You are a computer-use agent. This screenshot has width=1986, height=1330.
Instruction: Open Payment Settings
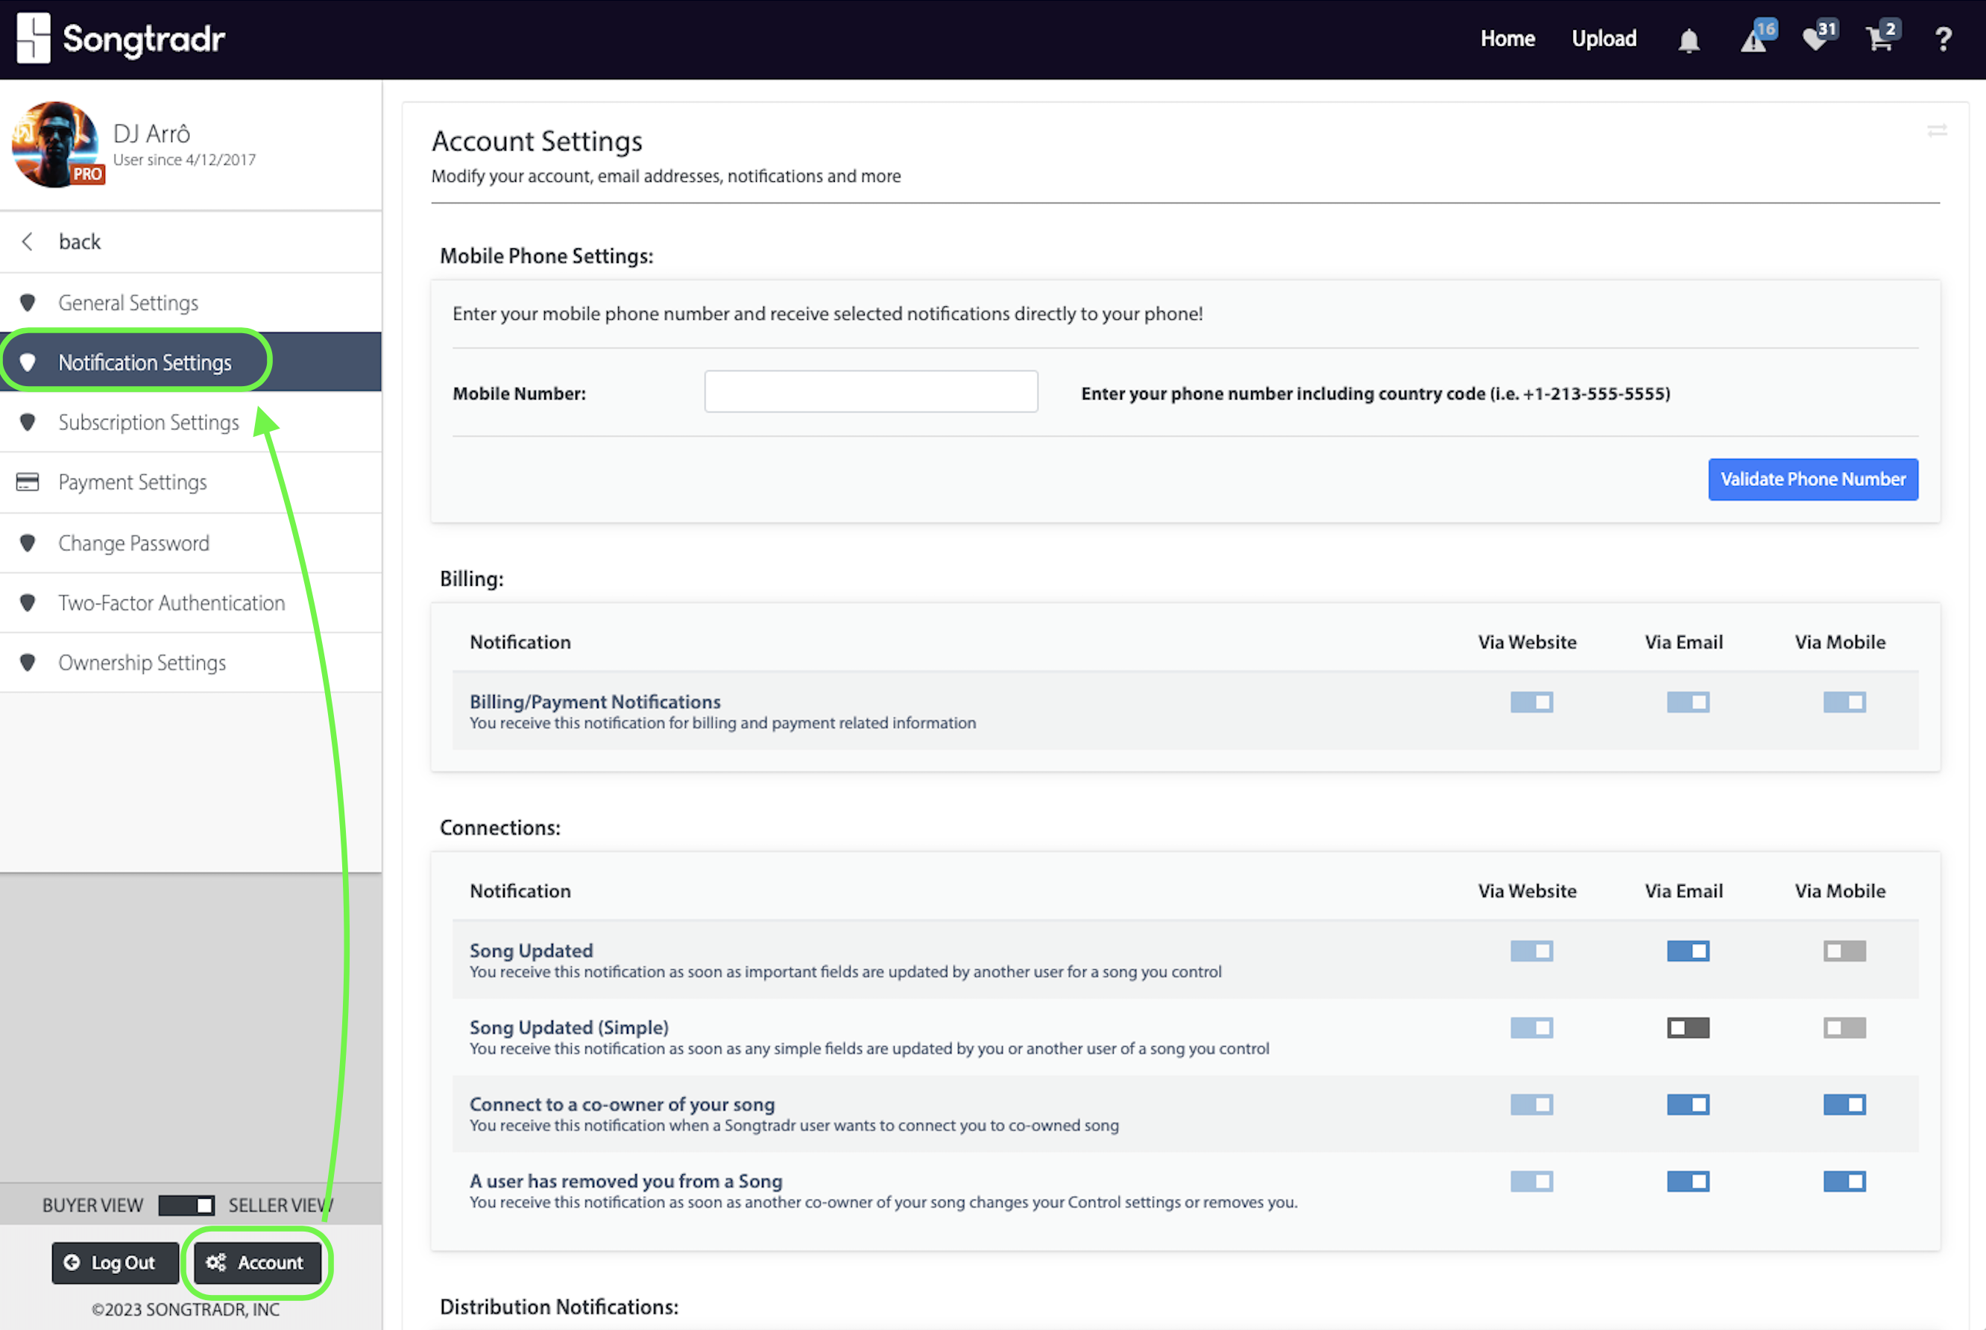point(191,482)
